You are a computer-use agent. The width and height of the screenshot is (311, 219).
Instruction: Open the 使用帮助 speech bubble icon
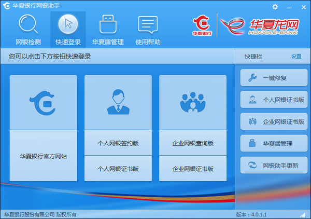[148, 24]
